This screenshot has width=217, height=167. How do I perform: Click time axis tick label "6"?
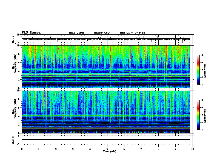tap(124, 149)
